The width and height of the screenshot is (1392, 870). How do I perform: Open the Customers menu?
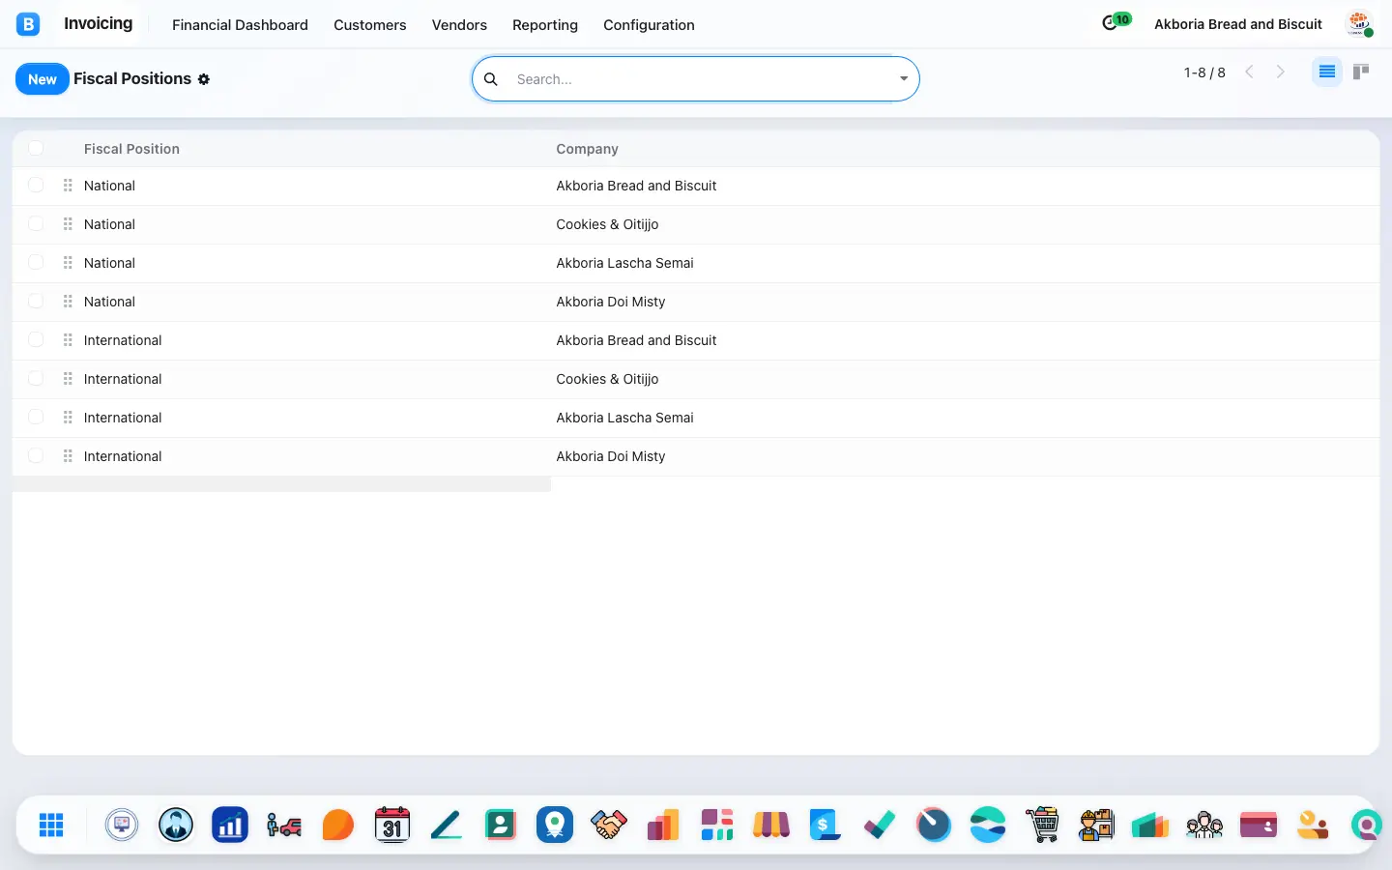point(370,25)
